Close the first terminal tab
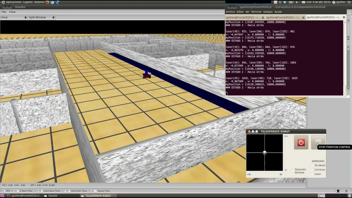Viewport: 352px width, 198px height. point(263,17)
